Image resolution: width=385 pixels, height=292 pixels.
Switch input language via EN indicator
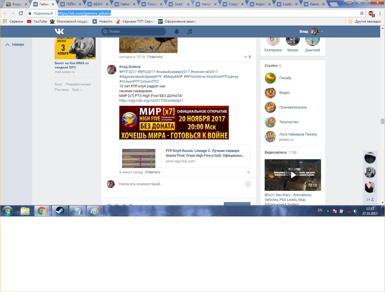[320, 210]
